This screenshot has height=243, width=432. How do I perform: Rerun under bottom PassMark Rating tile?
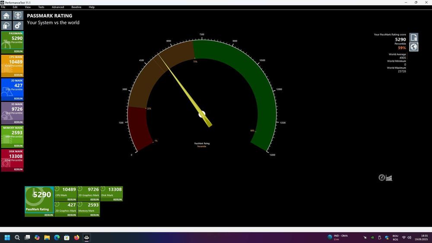[x=48, y=215]
